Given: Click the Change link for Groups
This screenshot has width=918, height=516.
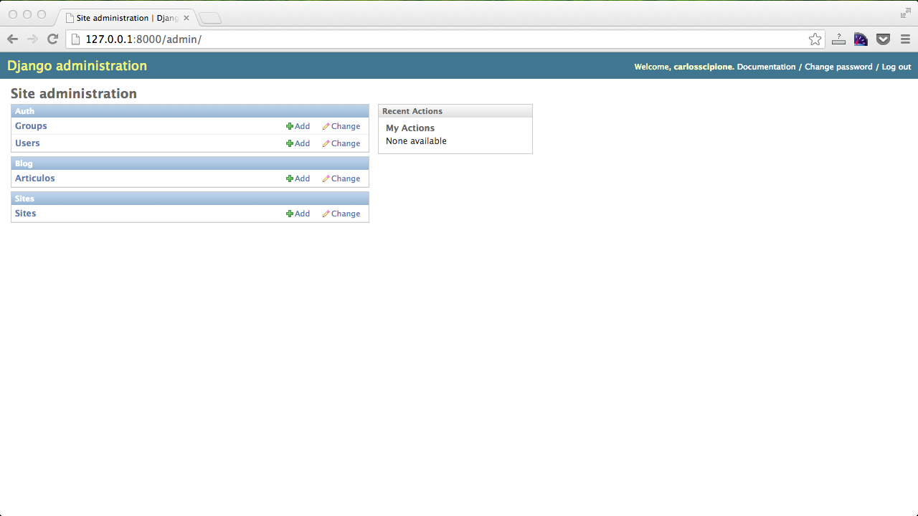Looking at the screenshot, I should [x=346, y=126].
